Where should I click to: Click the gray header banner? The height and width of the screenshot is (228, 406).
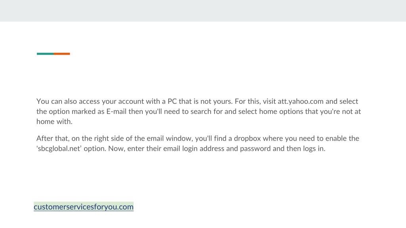[203, 11]
